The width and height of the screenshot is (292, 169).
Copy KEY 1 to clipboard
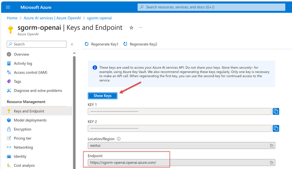(276, 112)
